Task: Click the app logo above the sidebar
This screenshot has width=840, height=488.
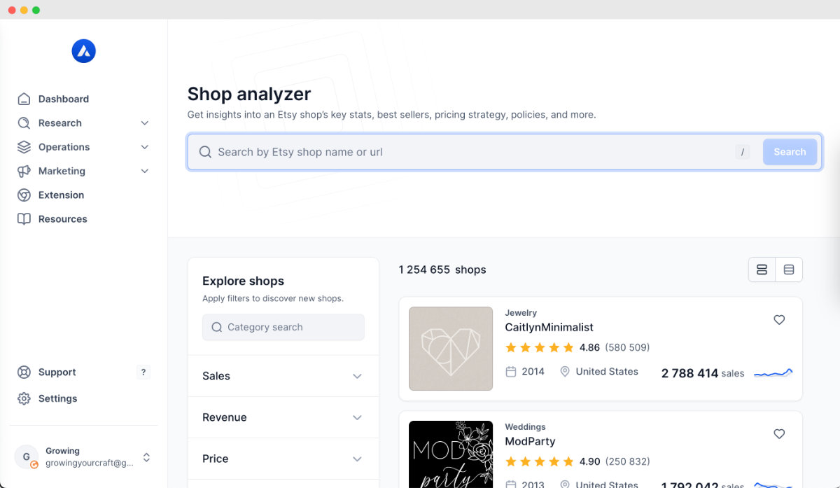Action: 84,50
